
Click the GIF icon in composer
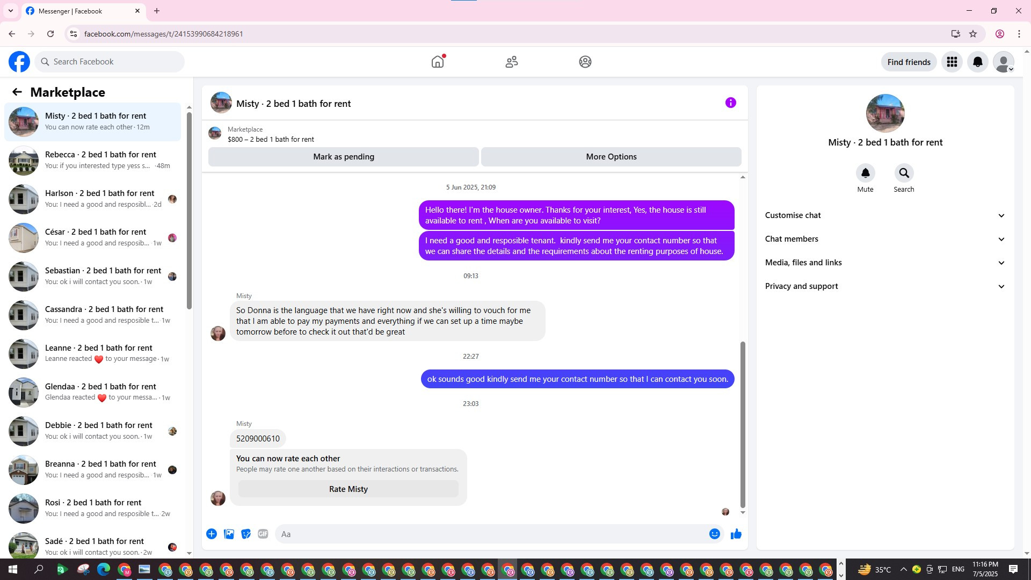pyautogui.click(x=263, y=534)
